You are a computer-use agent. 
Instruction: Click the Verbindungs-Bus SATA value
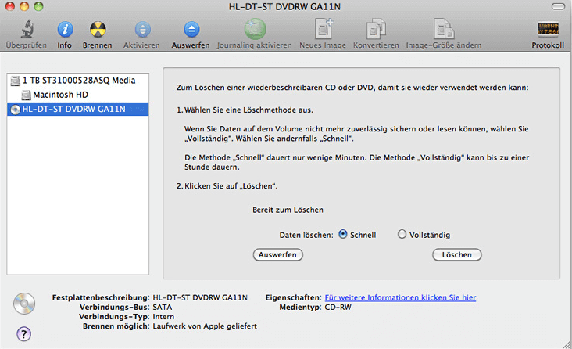tap(163, 307)
